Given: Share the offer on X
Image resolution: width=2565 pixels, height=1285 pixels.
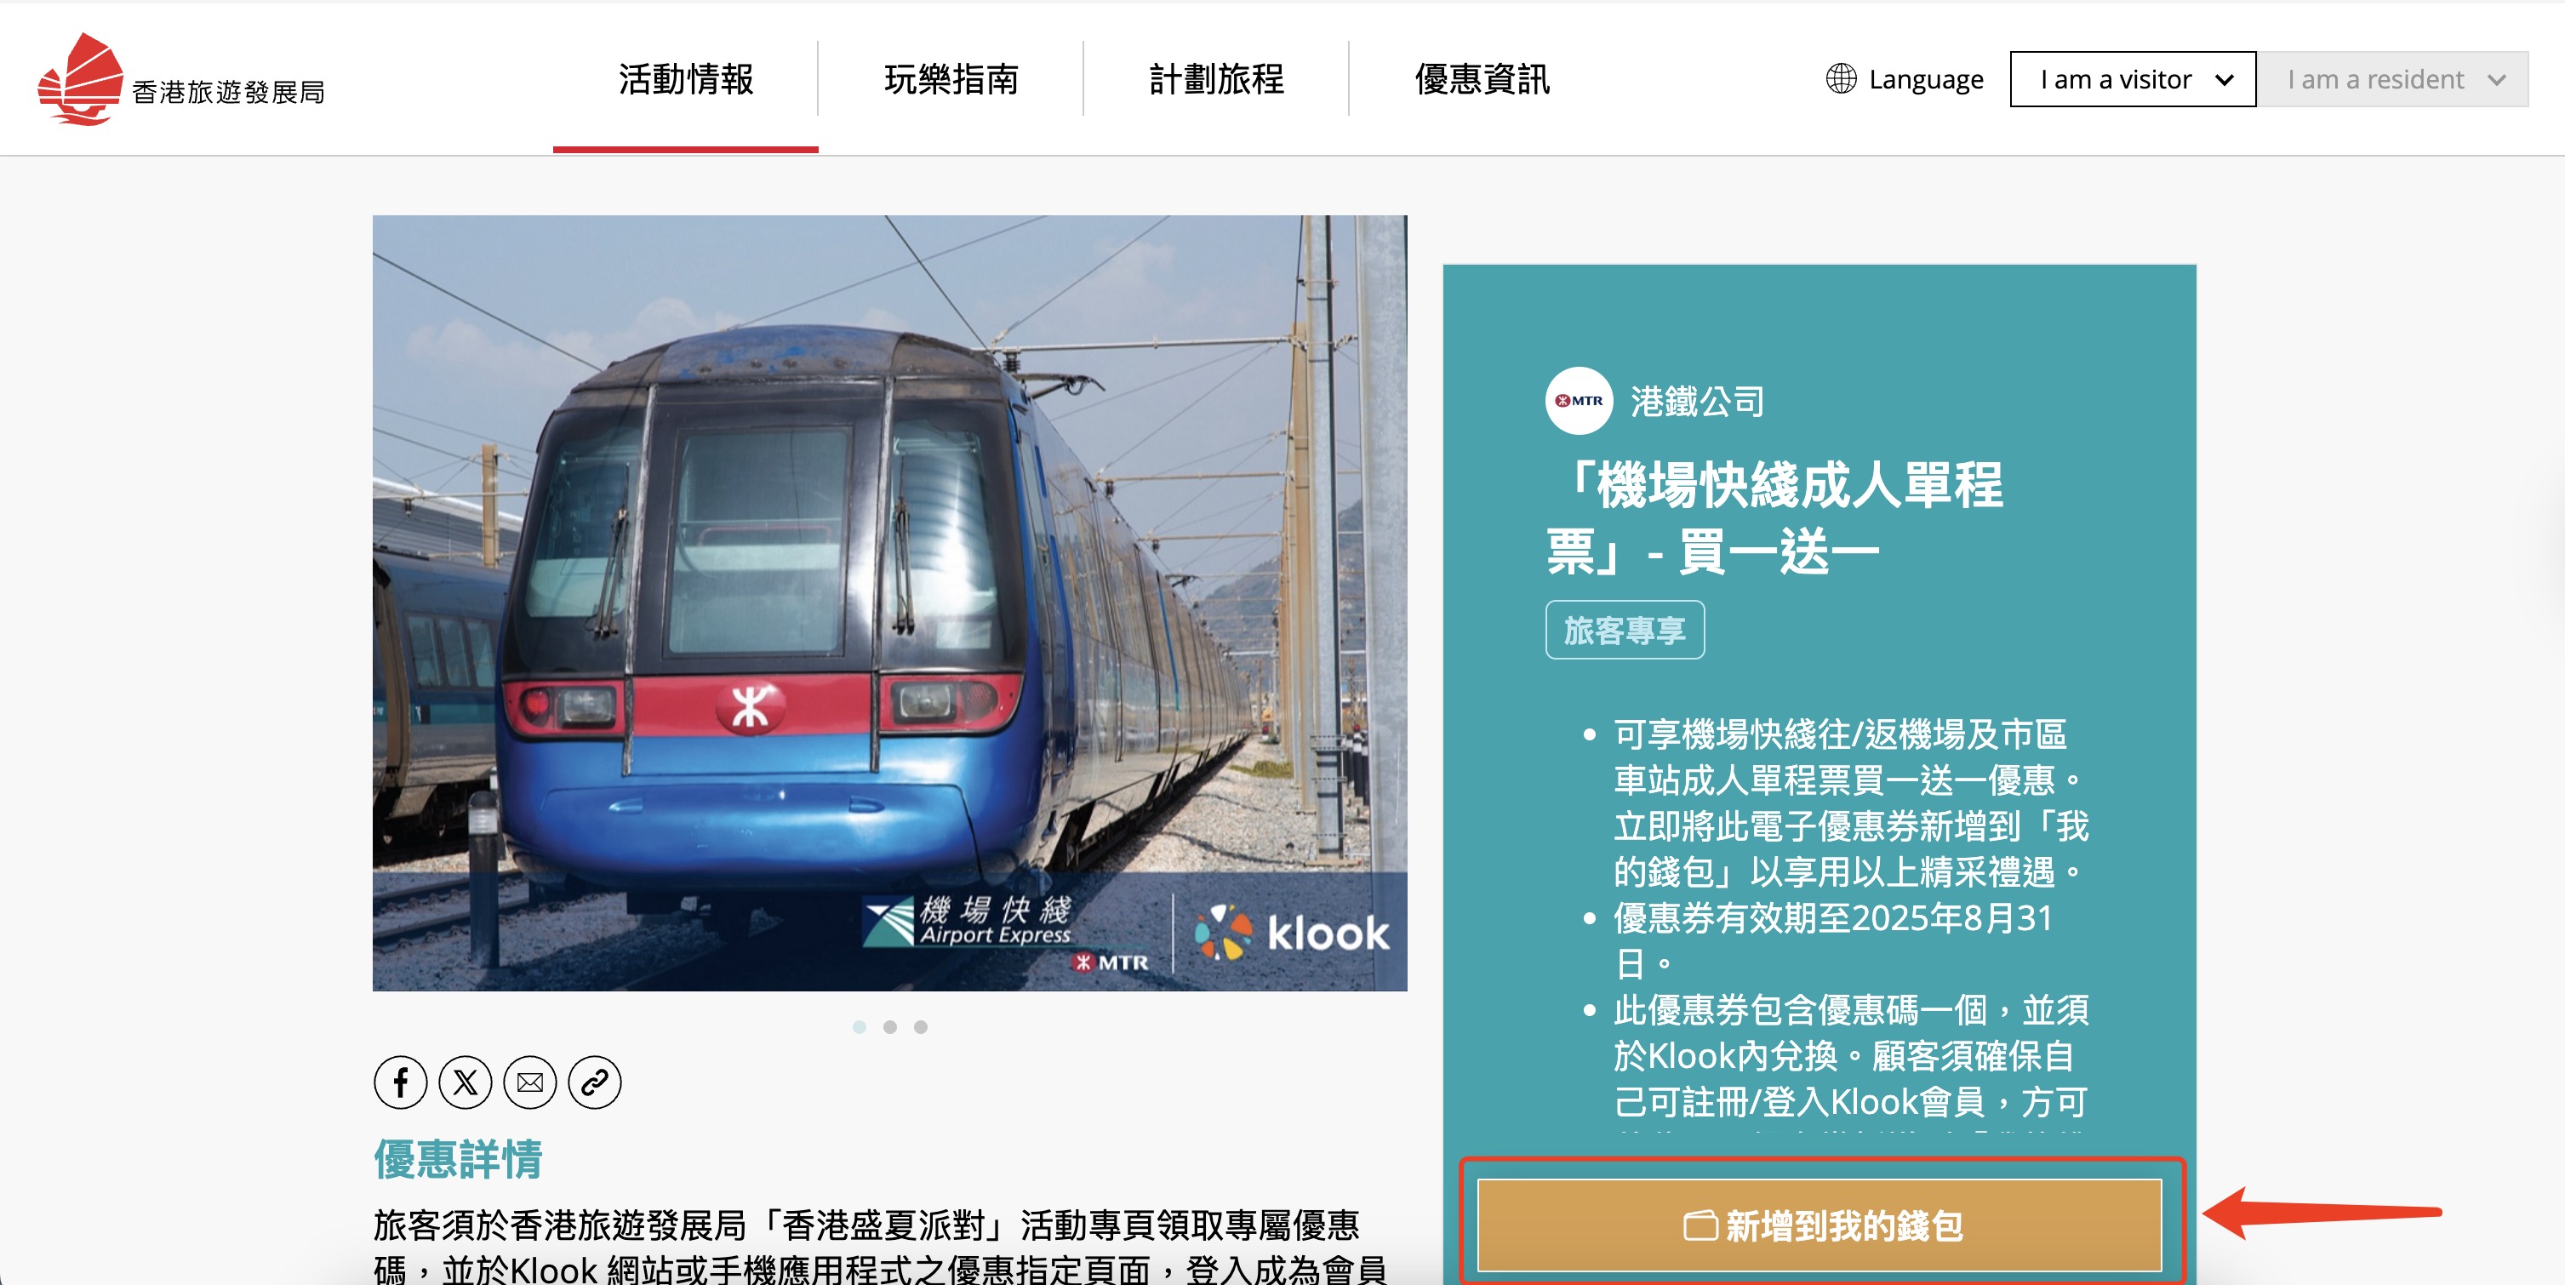Looking at the screenshot, I should coord(465,1082).
